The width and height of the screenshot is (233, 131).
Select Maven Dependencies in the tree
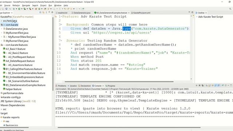tap(13, 105)
